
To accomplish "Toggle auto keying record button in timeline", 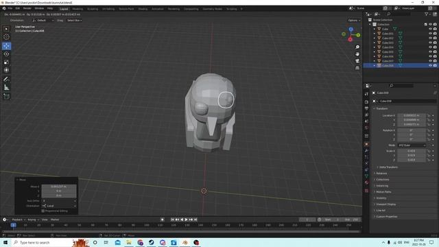I will coord(163,220).
